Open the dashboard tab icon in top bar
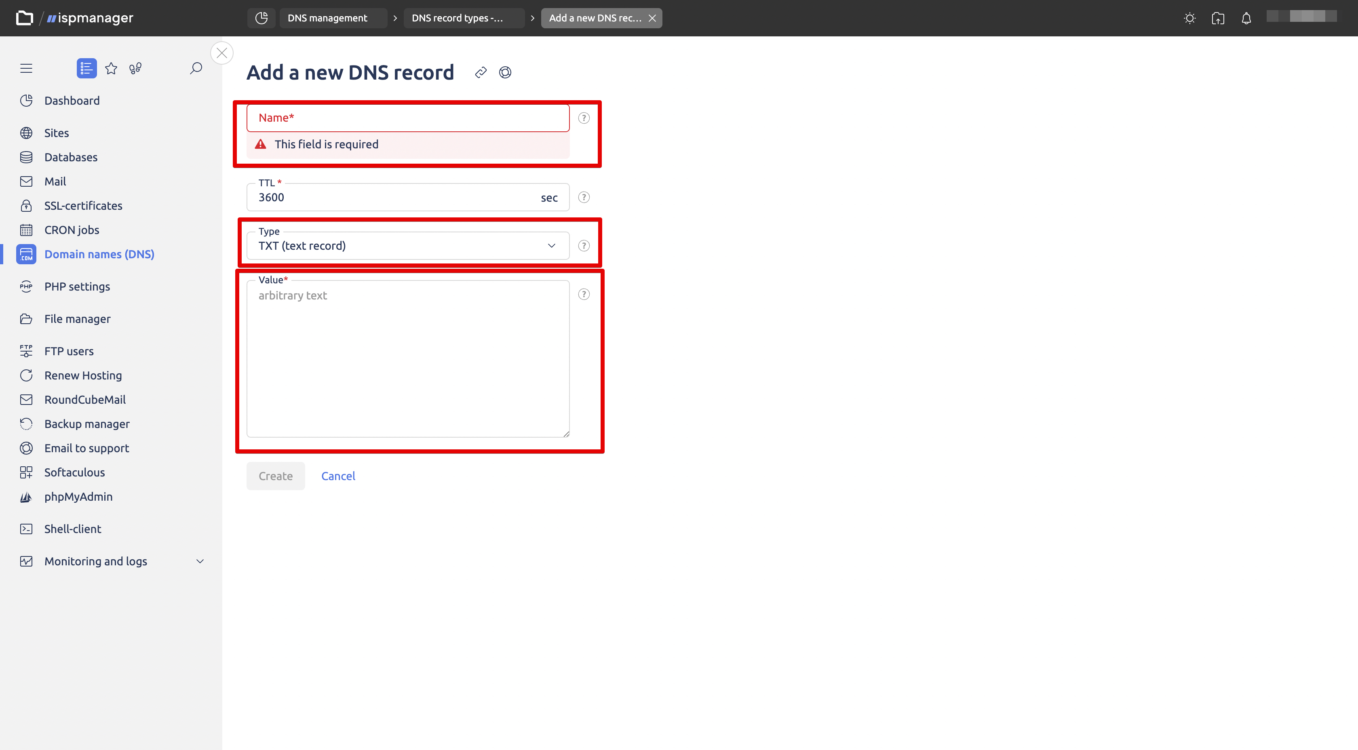Image resolution: width=1358 pixels, height=750 pixels. pyautogui.click(x=261, y=18)
